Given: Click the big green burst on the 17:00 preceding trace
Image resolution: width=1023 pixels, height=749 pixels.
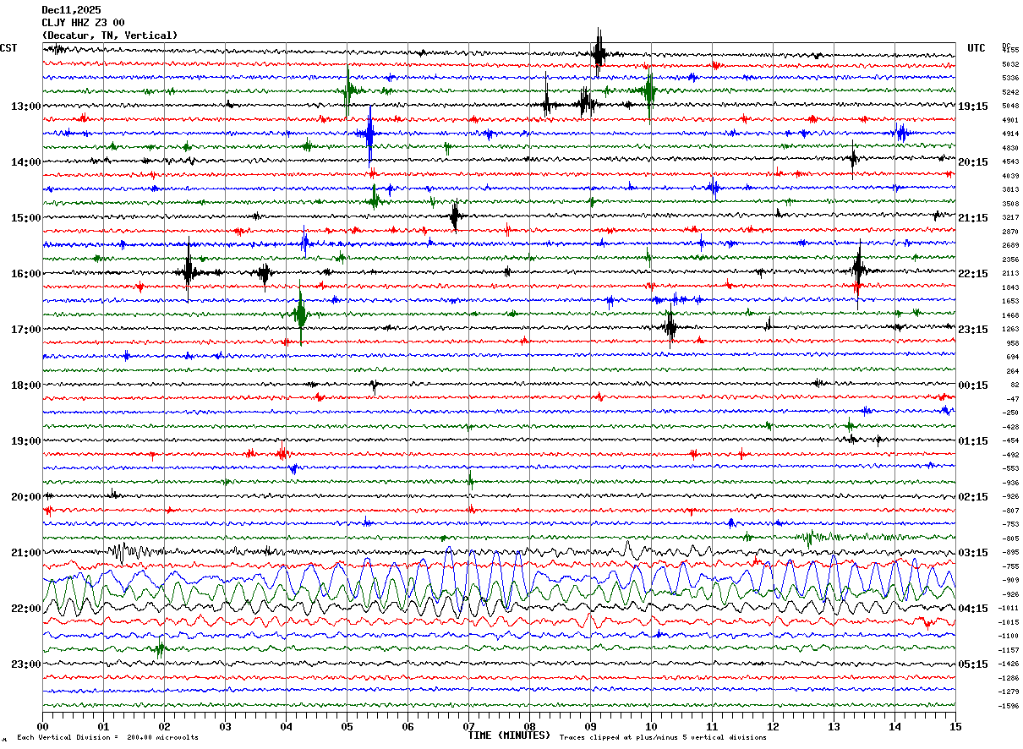Looking at the screenshot, I should (300, 314).
